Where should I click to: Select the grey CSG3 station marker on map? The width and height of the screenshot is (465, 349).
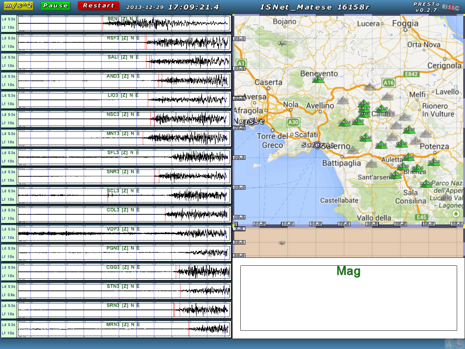tap(396, 126)
